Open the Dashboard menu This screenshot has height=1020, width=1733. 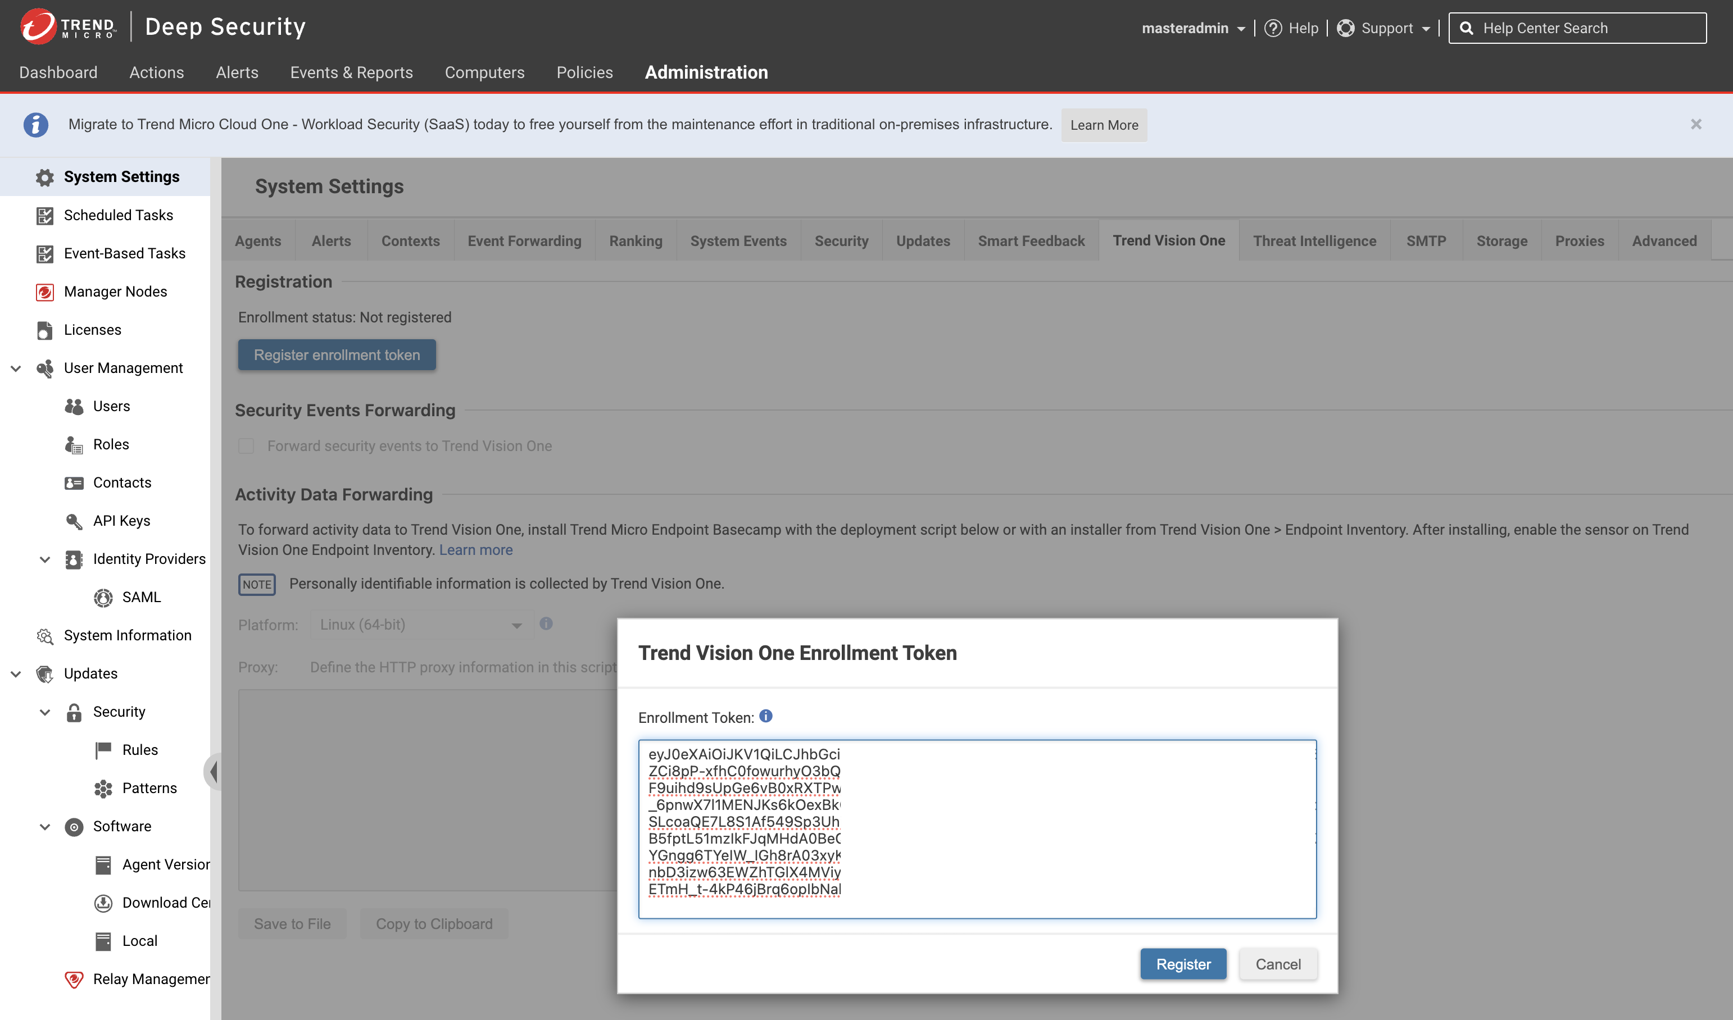pos(58,72)
